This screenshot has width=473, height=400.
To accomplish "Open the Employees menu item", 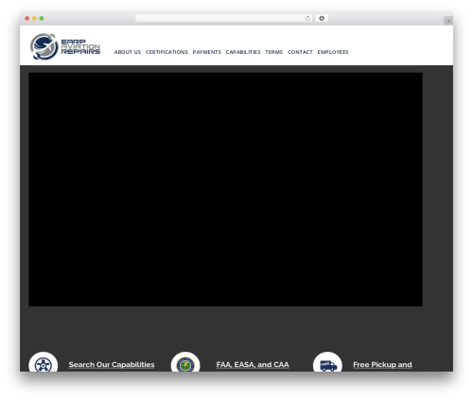I will pyautogui.click(x=333, y=52).
